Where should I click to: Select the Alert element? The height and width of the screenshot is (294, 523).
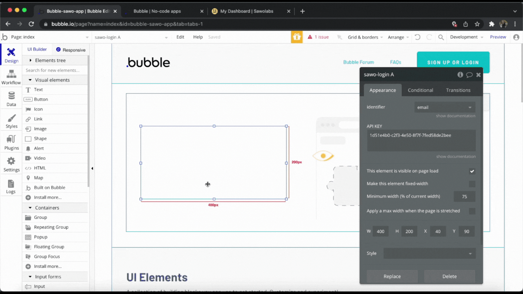55,148
